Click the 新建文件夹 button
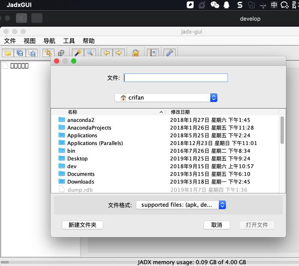Screen dimensions: 299x266 (82, 225)
